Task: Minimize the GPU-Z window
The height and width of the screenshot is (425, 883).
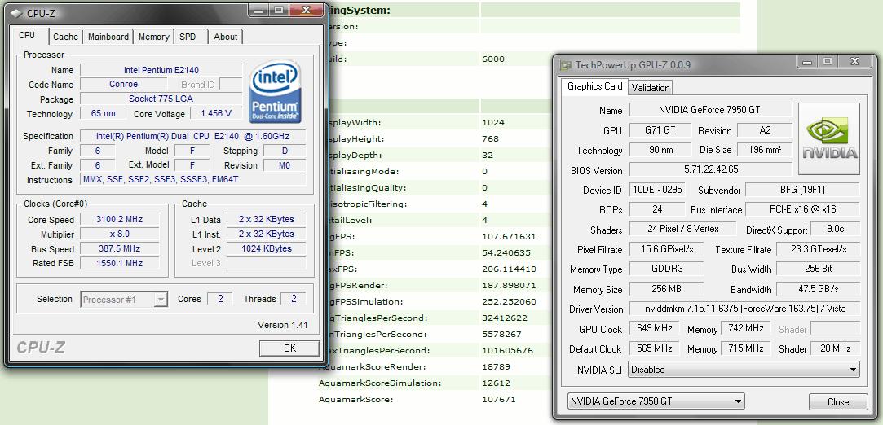Action: click(x=807, y=61)
